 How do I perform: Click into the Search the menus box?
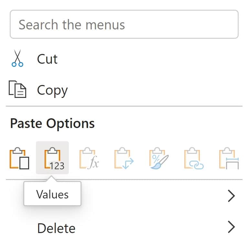pos(124,25)
